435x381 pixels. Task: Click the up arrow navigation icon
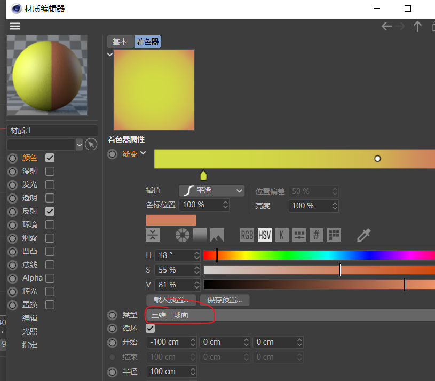[417, 26]
